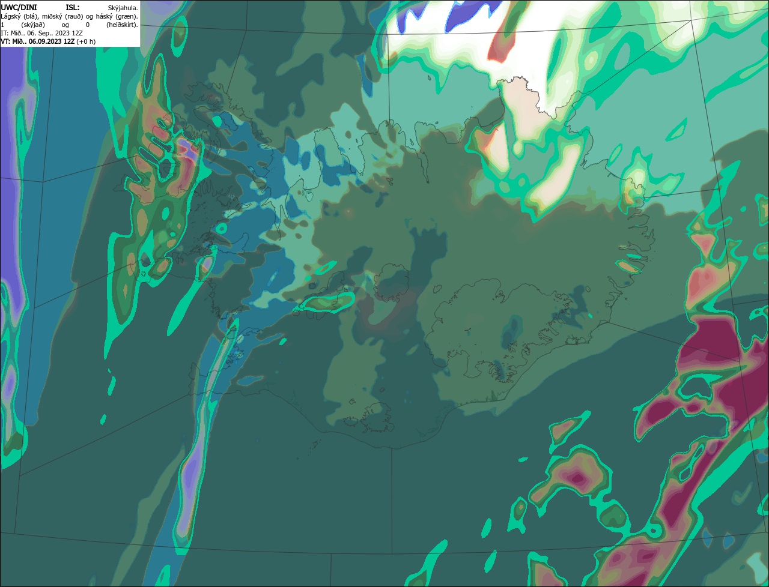Click the "UWC/DINI" model label
This screenshot has height=587, width=769.
pyautogui.click(x=19, y=8)
